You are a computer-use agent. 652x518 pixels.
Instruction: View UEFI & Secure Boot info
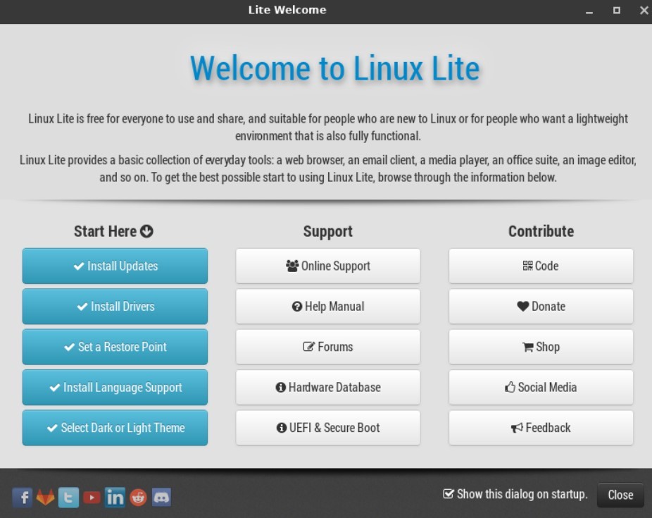[328, 428]
